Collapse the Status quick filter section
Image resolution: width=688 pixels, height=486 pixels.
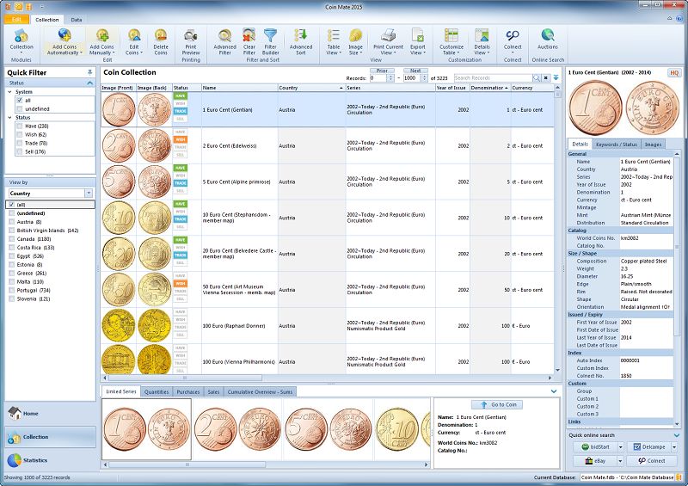[90, 83]
